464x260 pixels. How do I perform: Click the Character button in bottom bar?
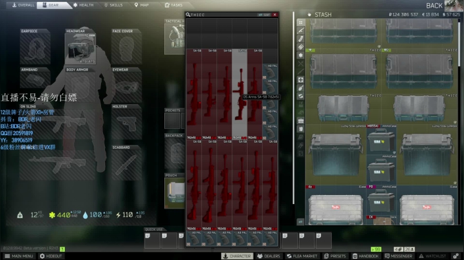[x=237, y=256]
